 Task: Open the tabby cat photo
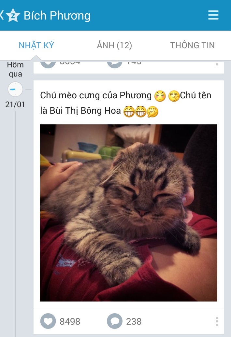click(129, 213)
